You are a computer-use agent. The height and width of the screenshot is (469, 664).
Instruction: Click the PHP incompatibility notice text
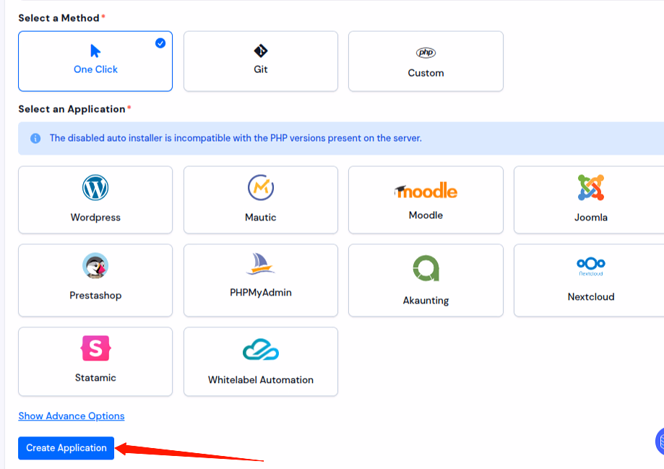(236, 138)
